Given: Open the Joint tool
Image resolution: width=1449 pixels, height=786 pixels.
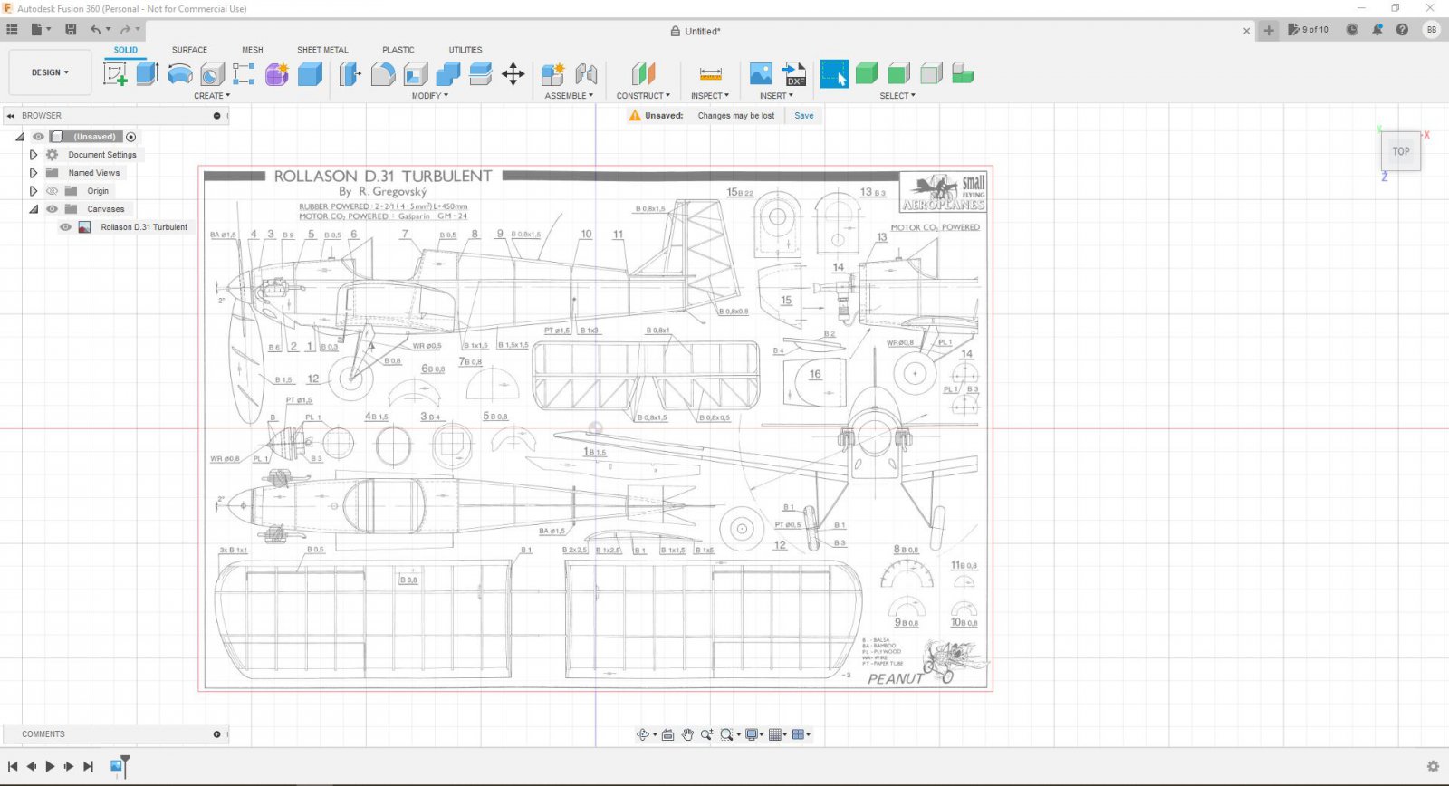Looking at the screenshot, I should (x=586, y=74).
